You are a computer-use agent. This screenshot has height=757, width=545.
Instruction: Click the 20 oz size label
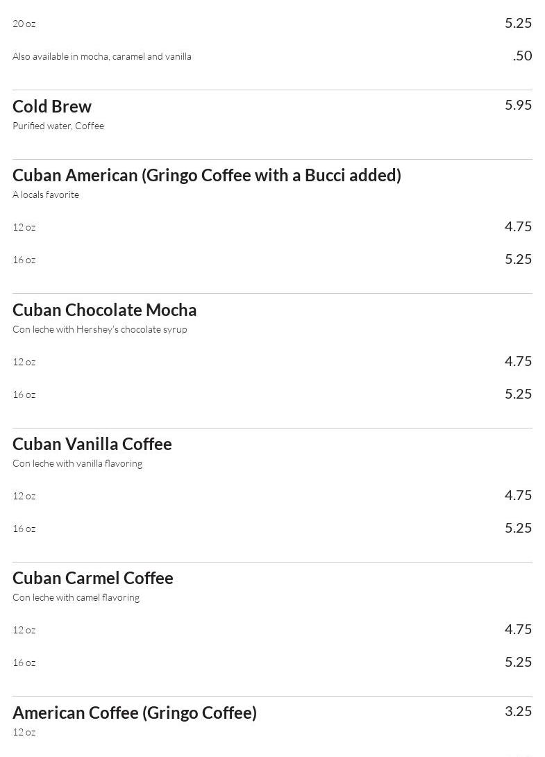[x=24, y=24]
